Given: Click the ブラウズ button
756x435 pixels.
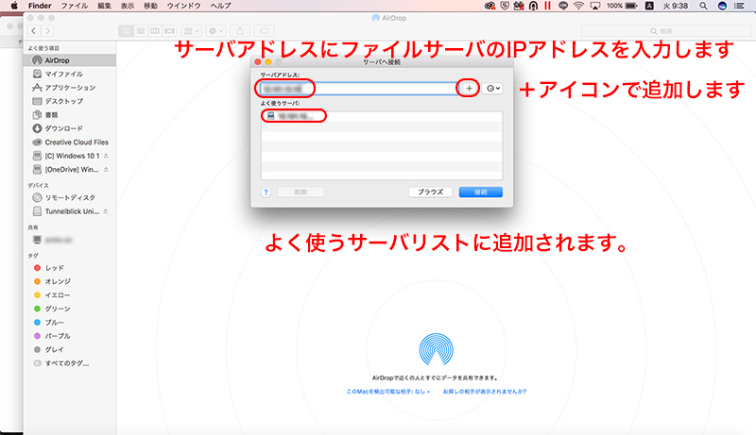Looking at the screenshot, I should click(x=430, y=192).
